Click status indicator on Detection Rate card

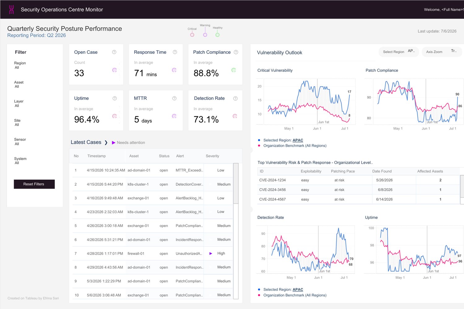pyautogui.click(x=235, y=116)
